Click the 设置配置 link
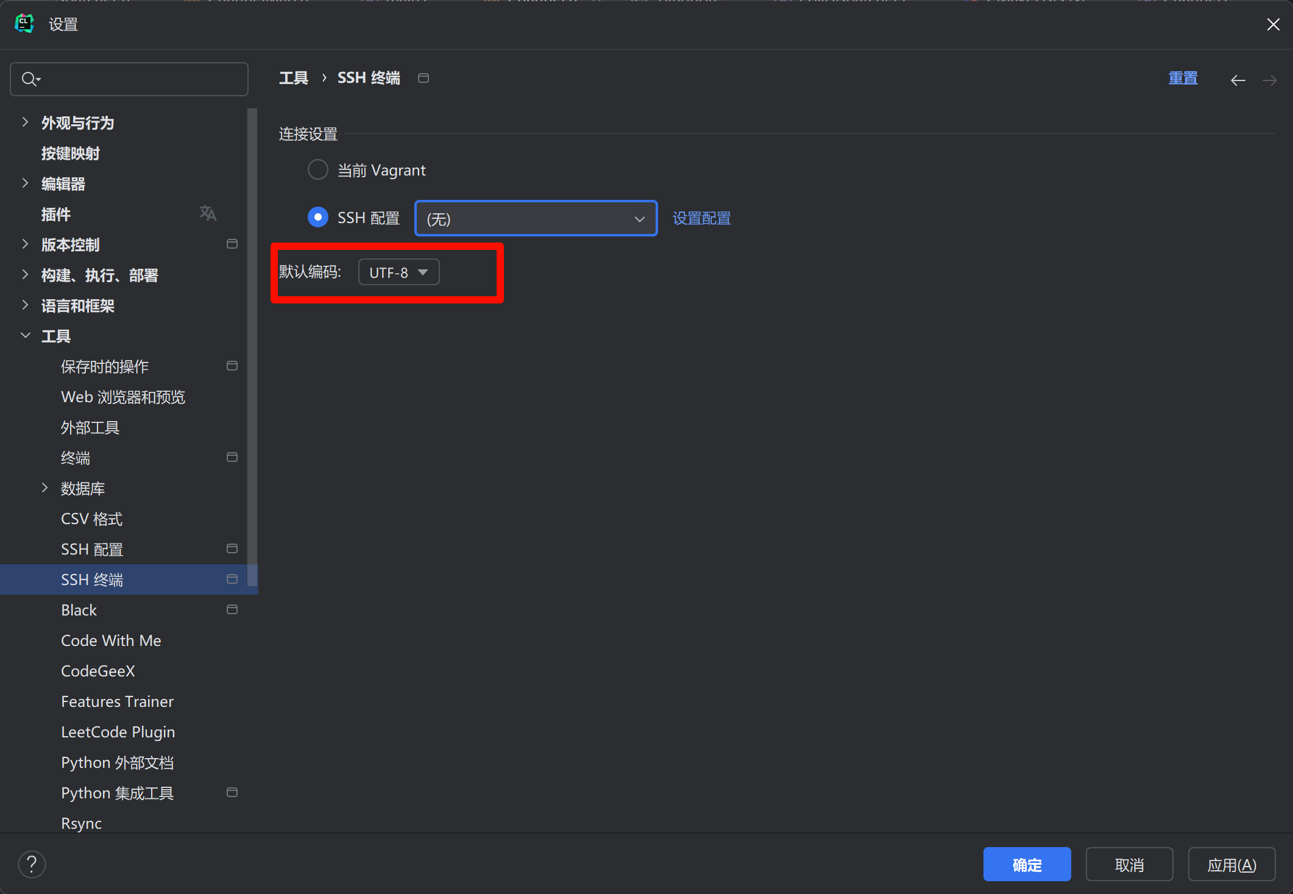1293x894 pixels. [701, 218]
